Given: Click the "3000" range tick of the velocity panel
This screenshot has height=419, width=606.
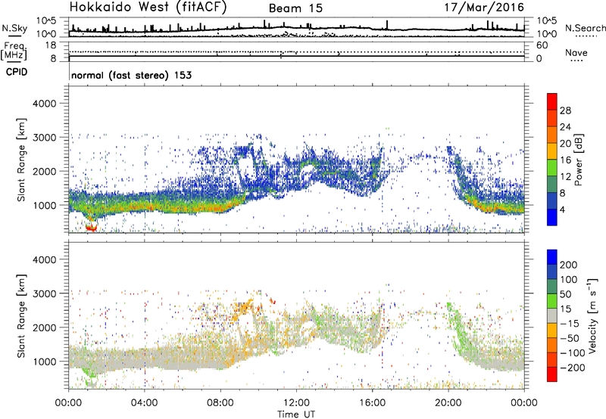Looking at the screenshot, I should (x=44, y=293).
